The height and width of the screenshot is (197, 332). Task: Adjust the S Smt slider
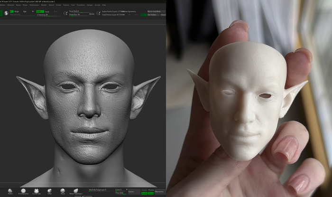(x=120, y=190)
